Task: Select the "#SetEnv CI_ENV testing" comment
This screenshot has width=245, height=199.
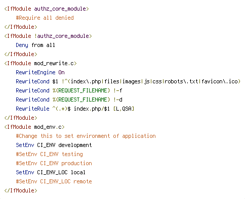Action: (x=49, y=154)
